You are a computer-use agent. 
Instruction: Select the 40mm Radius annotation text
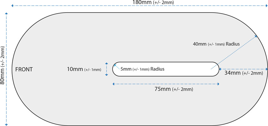(x=216, y=44)
